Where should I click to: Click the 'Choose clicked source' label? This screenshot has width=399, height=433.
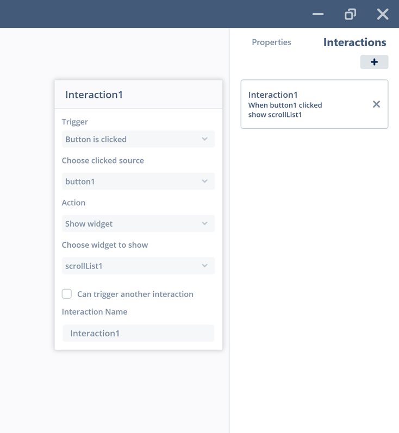[x=103, y=160]
